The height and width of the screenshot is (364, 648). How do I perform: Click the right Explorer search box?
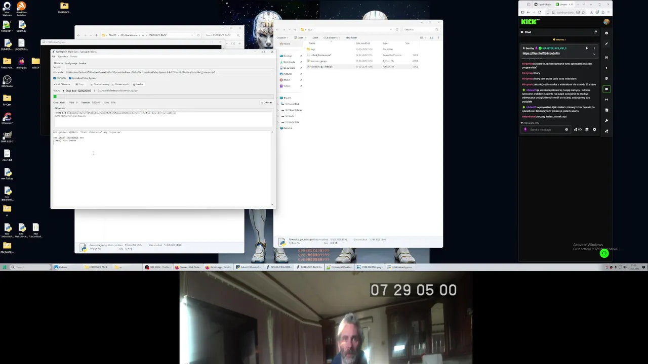[x=421, y=30]
